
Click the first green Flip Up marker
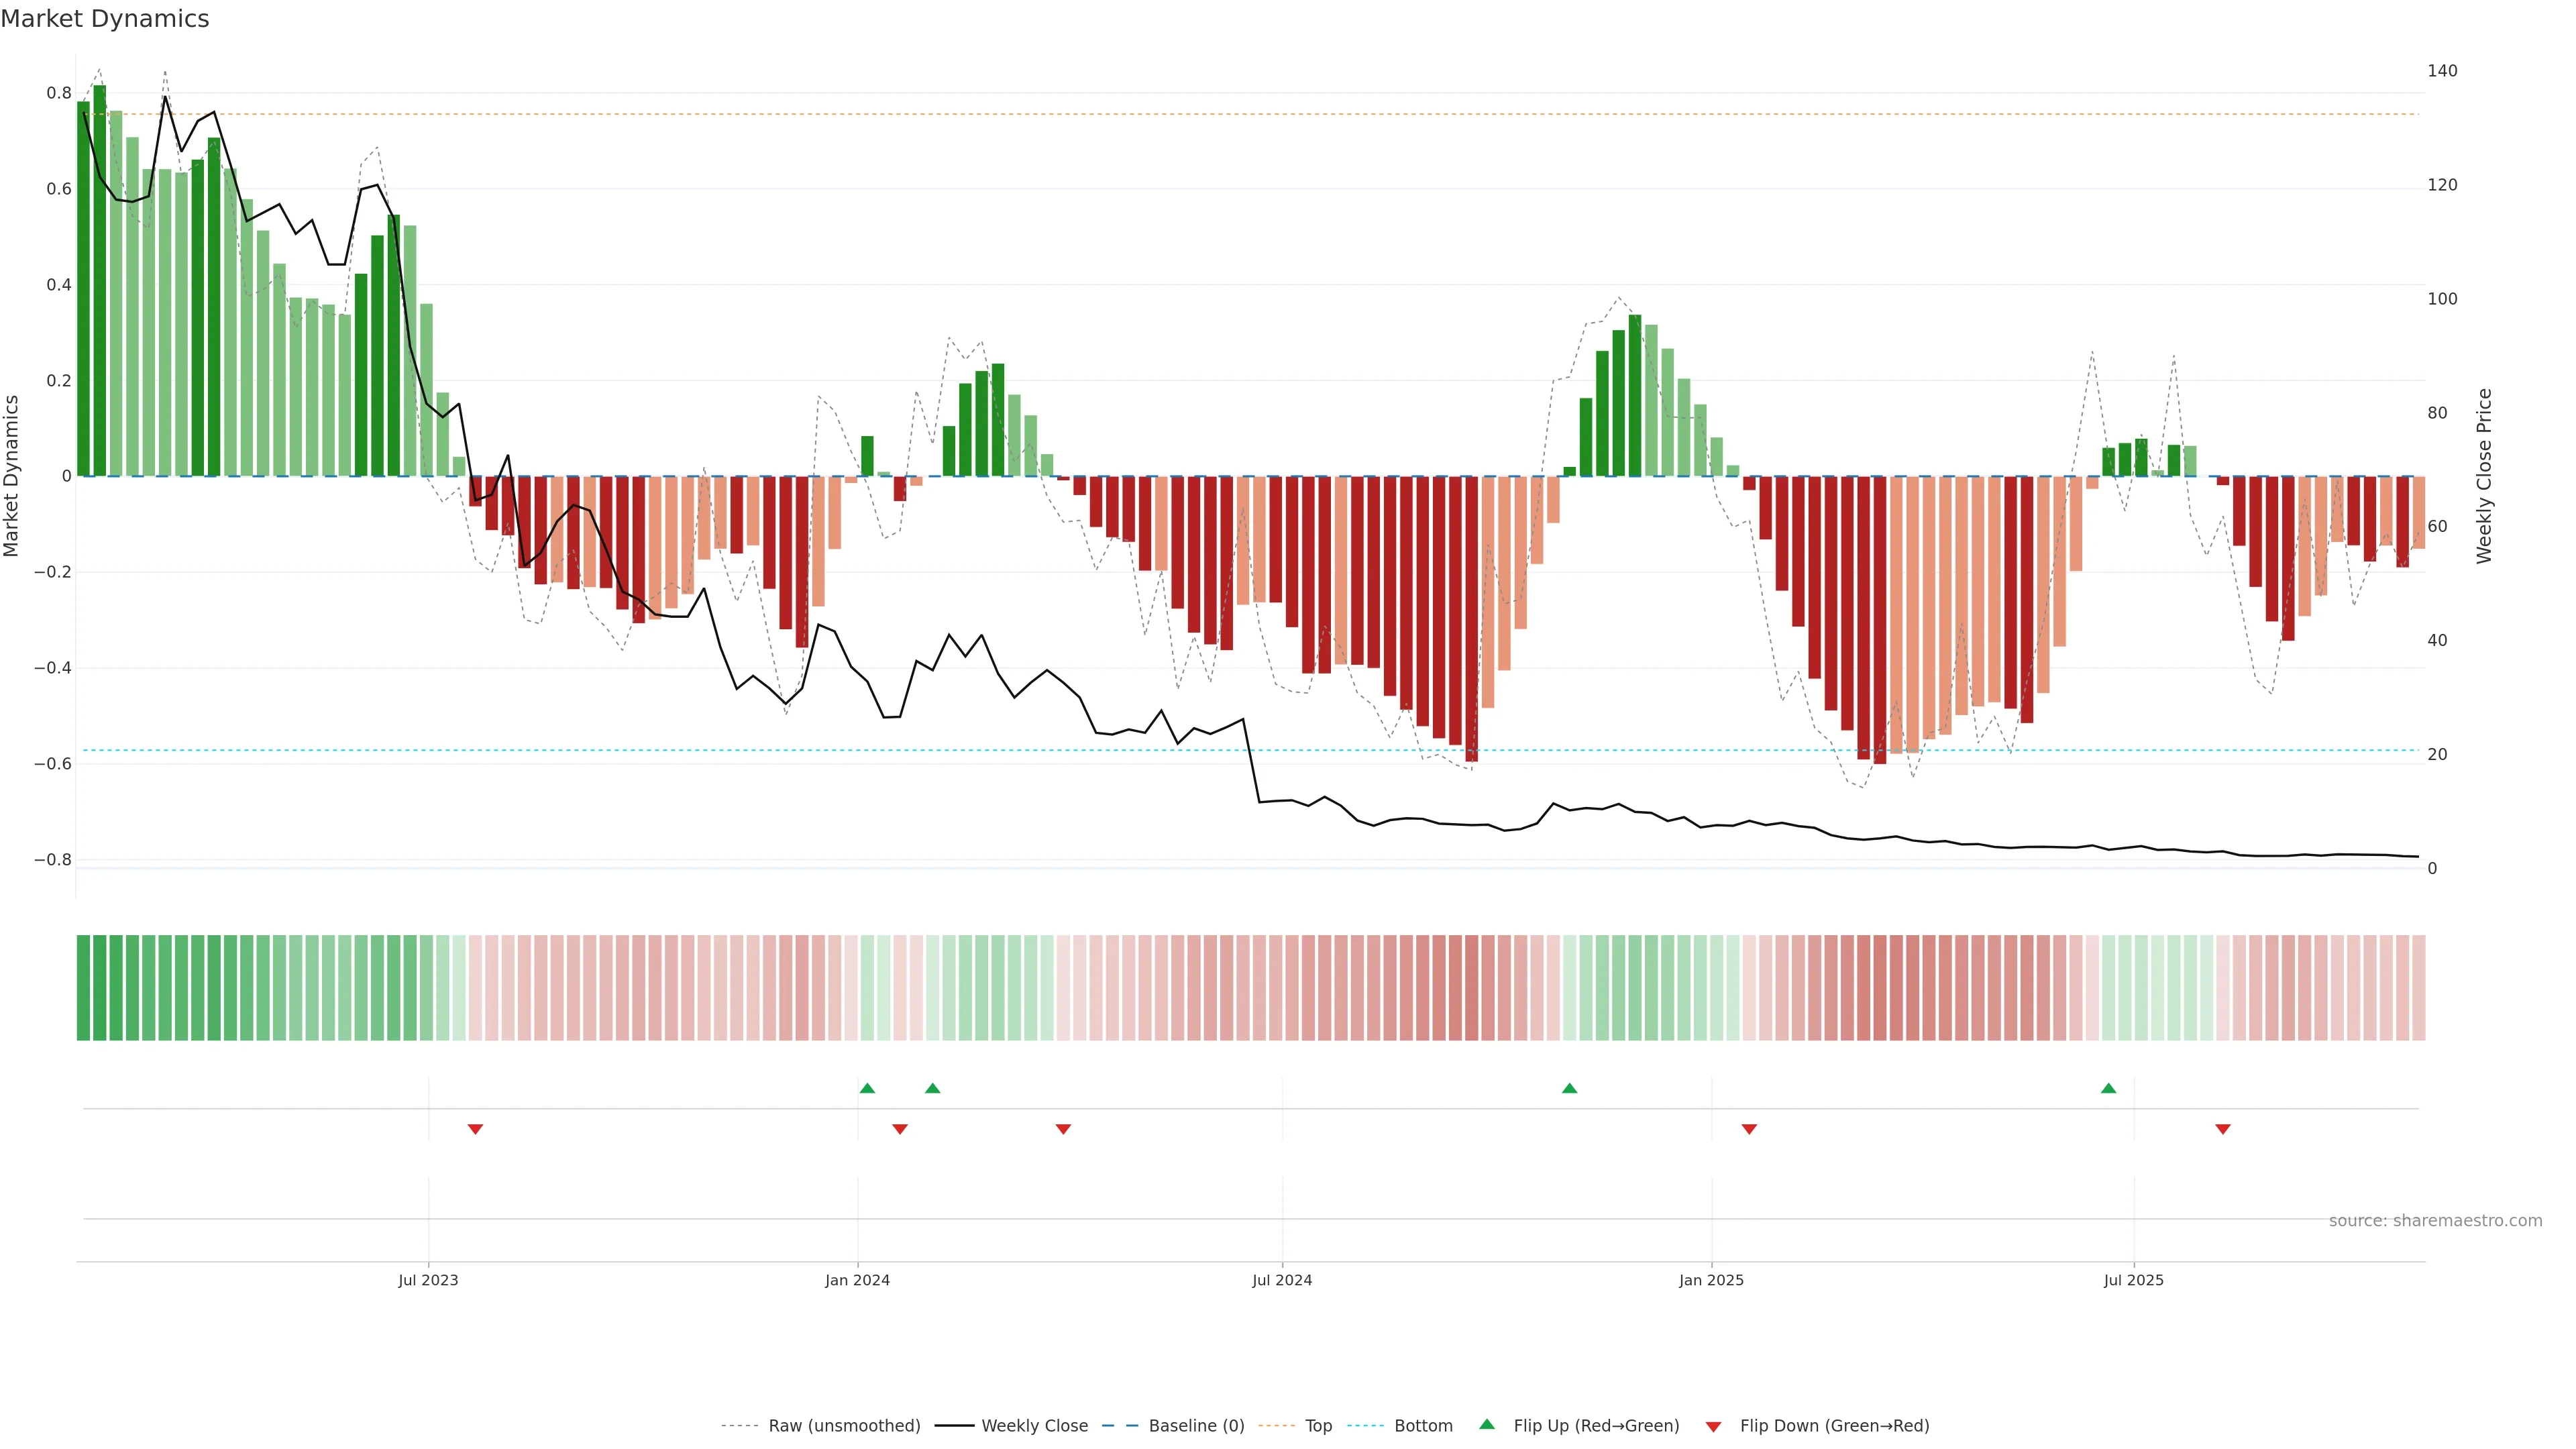[x=867, y=1088]
